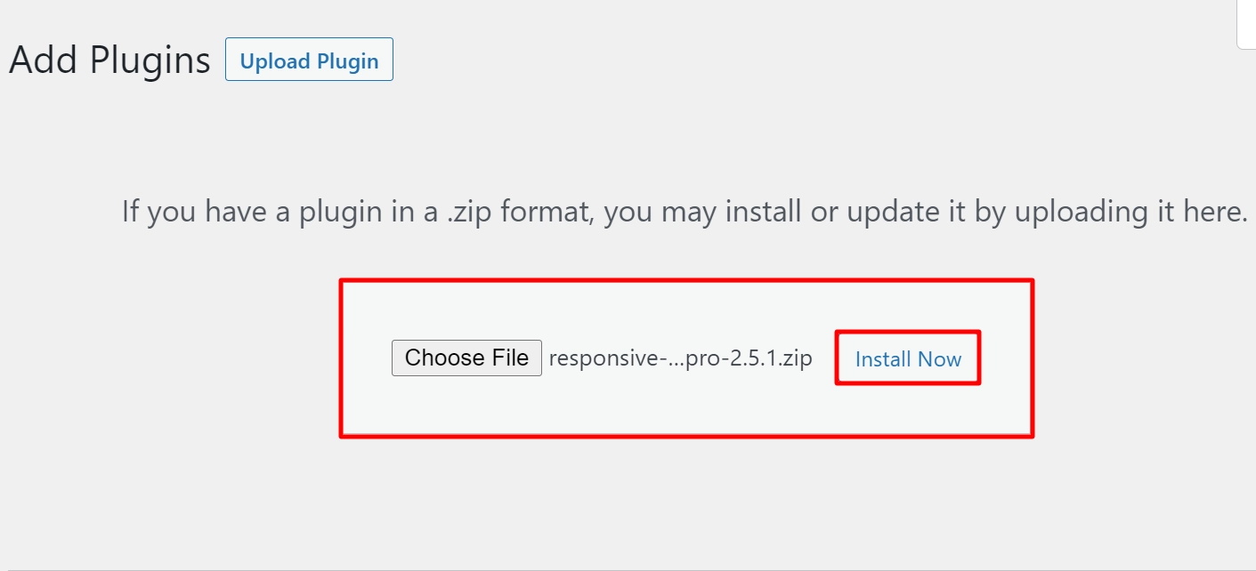1256x571 pixels.
Task: Click the Choose File control in the form
Action: pos(466,357)
